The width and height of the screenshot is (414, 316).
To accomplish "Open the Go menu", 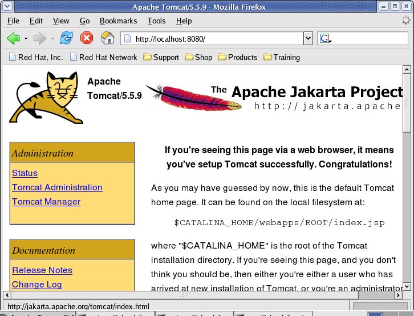I will [x=85, y=21].
